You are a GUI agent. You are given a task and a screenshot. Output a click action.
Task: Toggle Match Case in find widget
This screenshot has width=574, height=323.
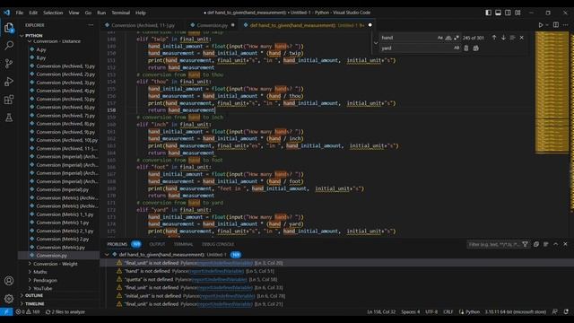click(440, 38)
